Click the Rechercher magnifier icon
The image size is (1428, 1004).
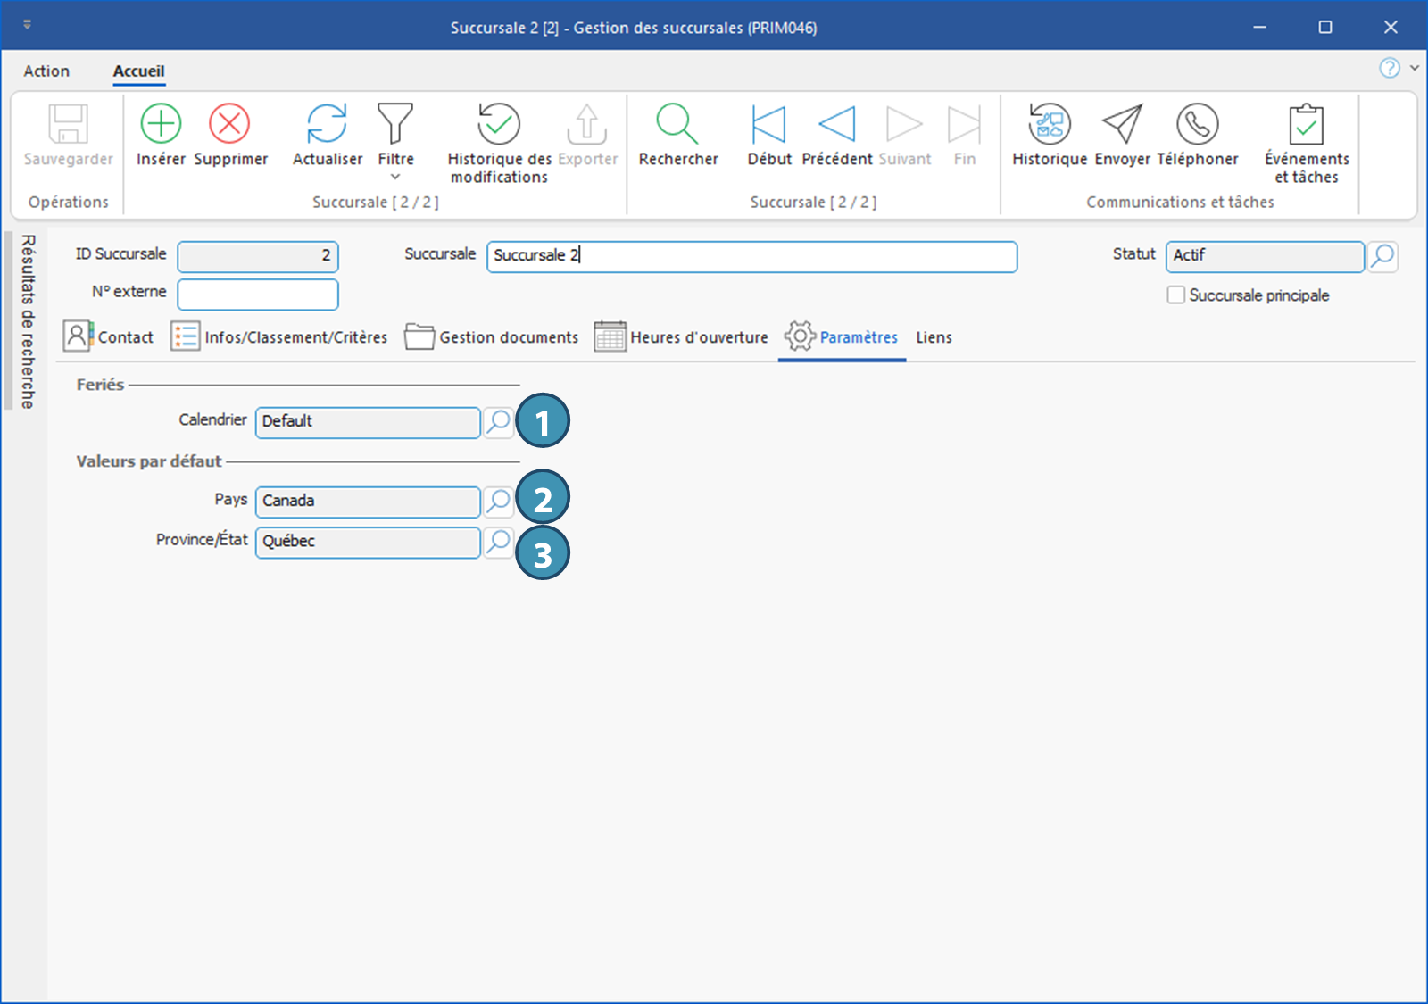point(677,124)
